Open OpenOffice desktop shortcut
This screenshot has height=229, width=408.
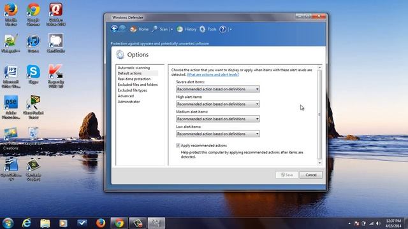tap(11, 169)
